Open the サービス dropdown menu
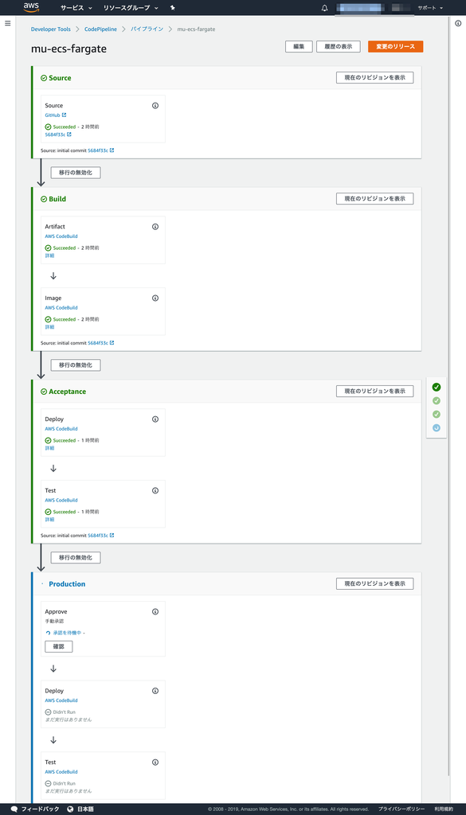 pyautogui.click(x=76, y=8)
